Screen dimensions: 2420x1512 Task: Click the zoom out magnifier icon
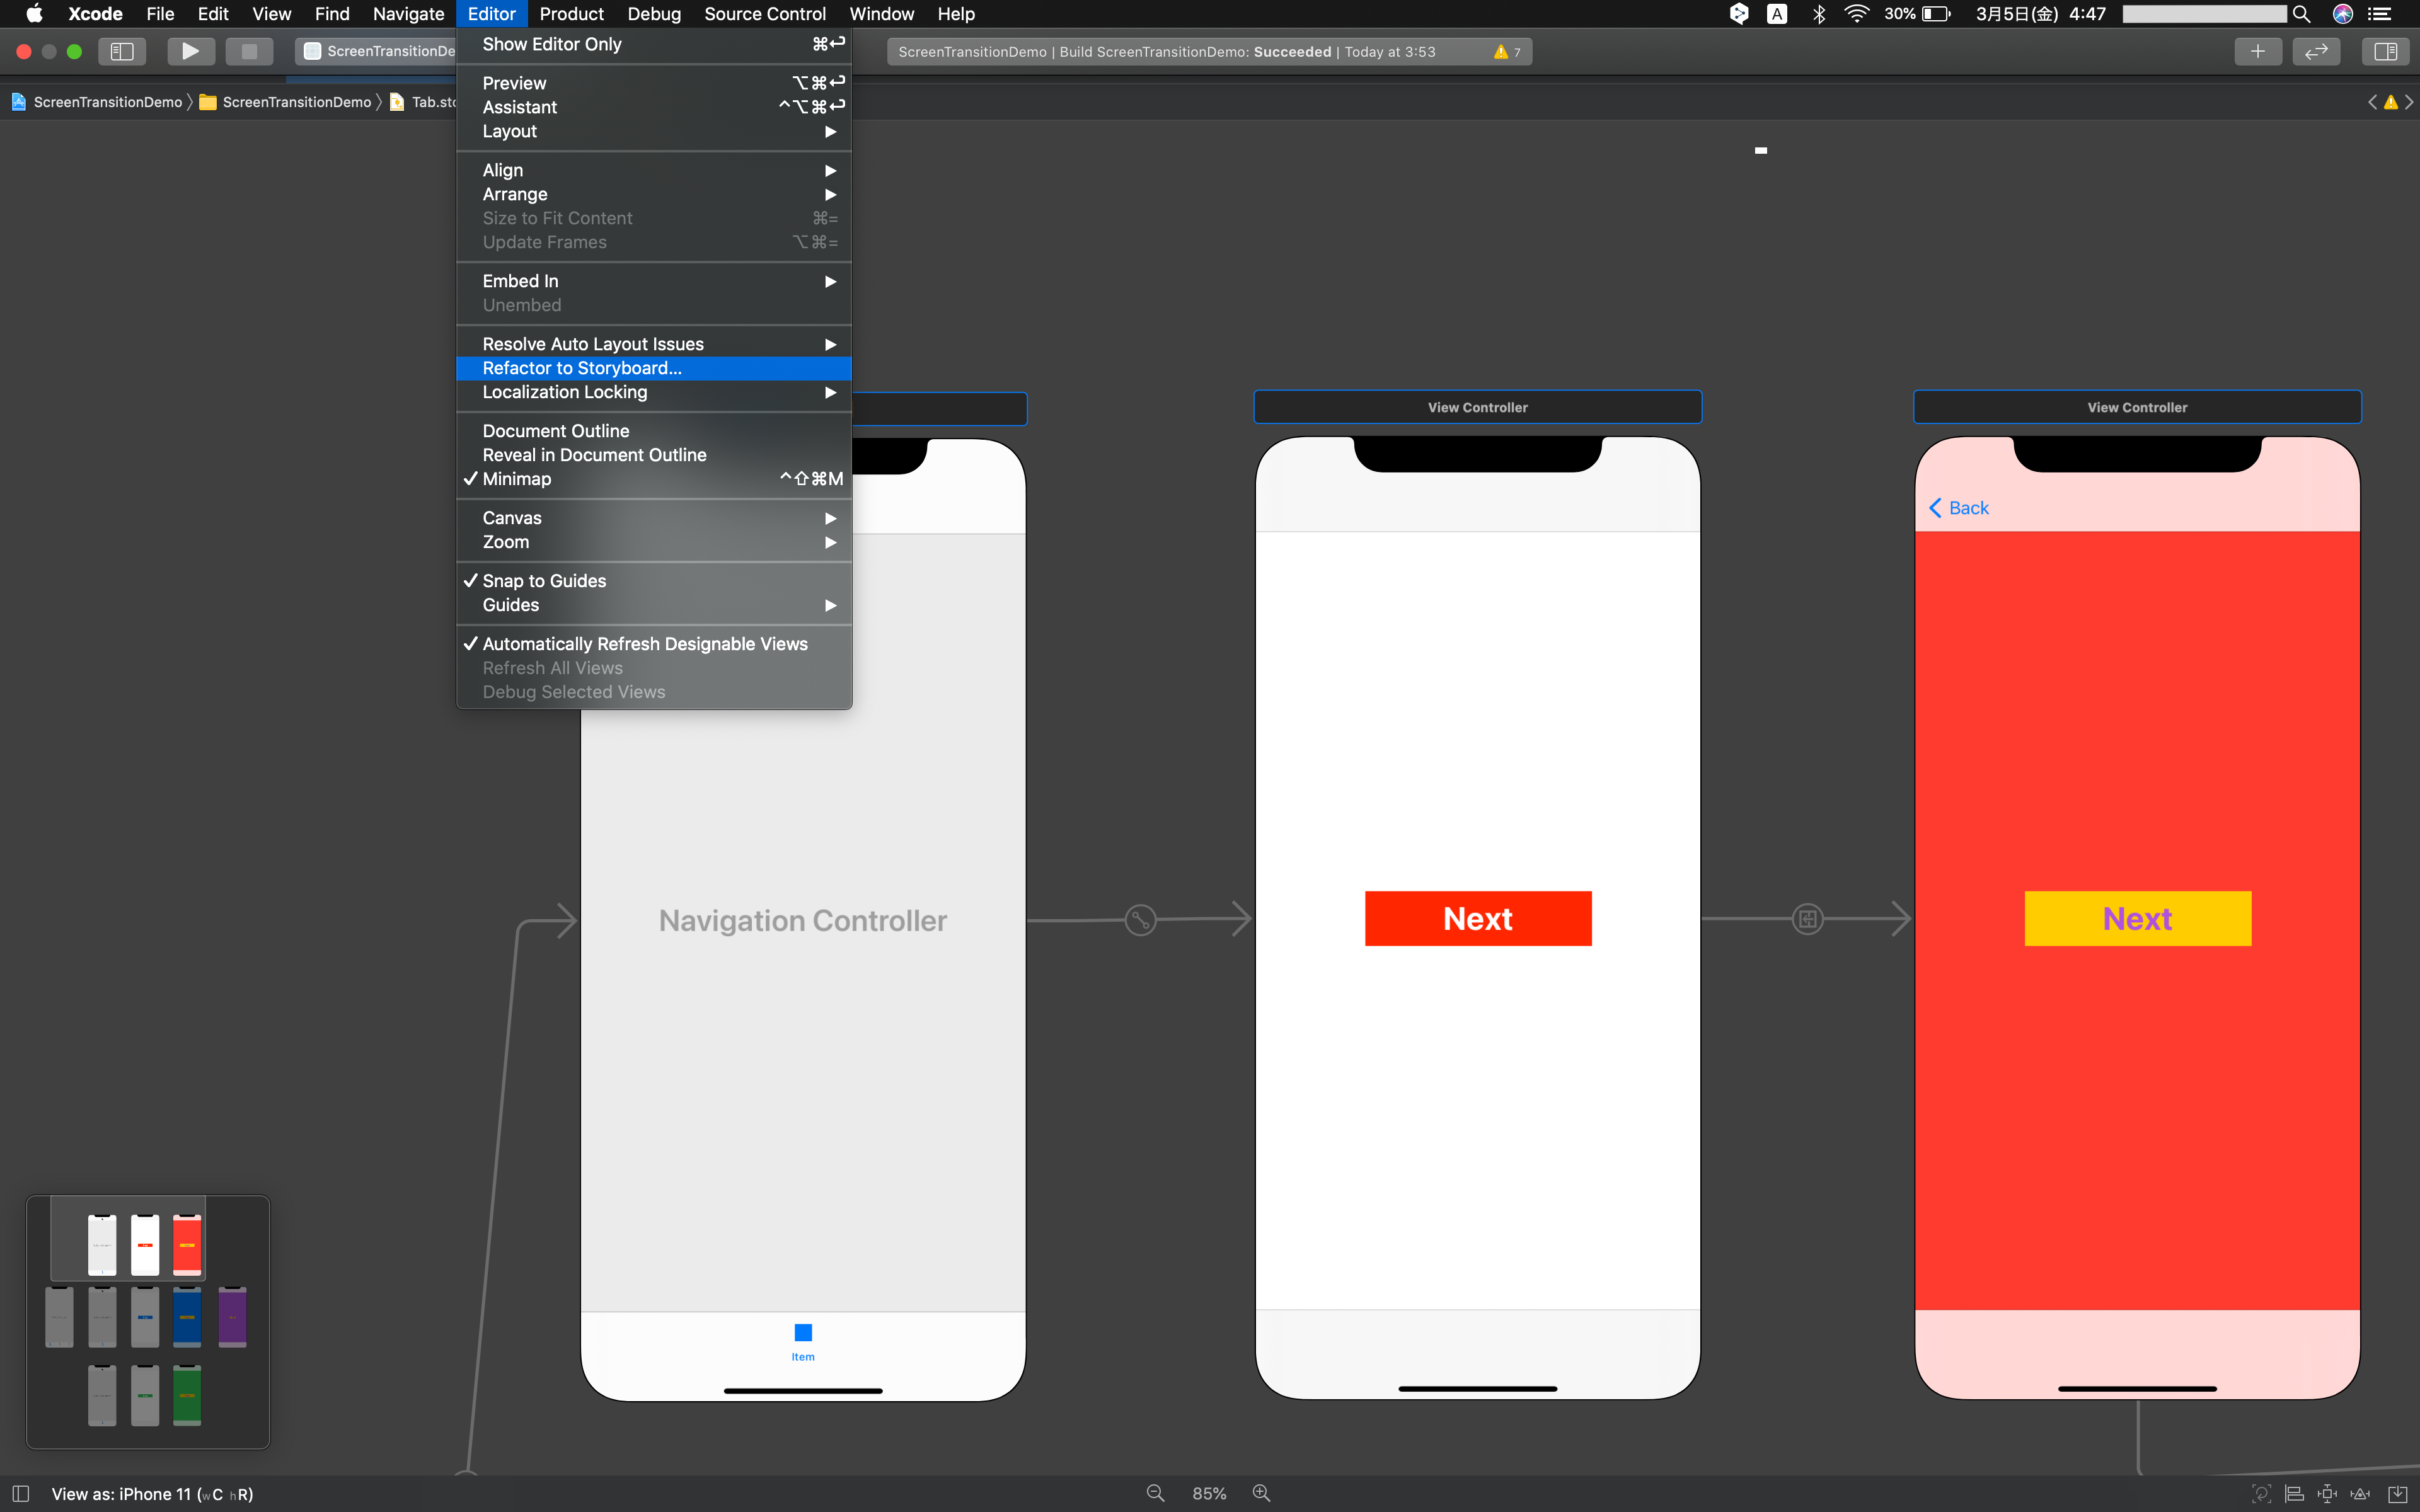tap(1155, 1493)
